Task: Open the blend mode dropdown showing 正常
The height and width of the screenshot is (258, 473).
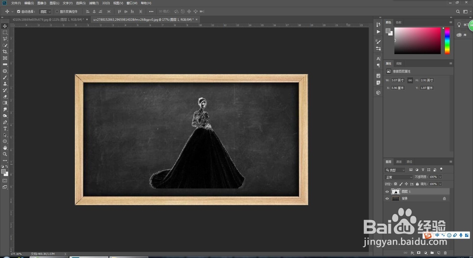Action: click(x=398, y=177)
